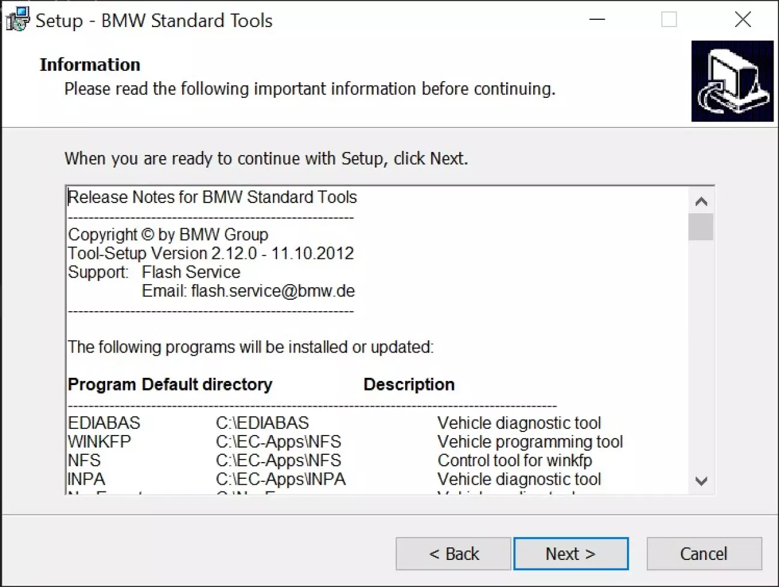This screenshot has width=779, height=587.
Task: Click the EDIABAS program name
Action: click(104, 423)
